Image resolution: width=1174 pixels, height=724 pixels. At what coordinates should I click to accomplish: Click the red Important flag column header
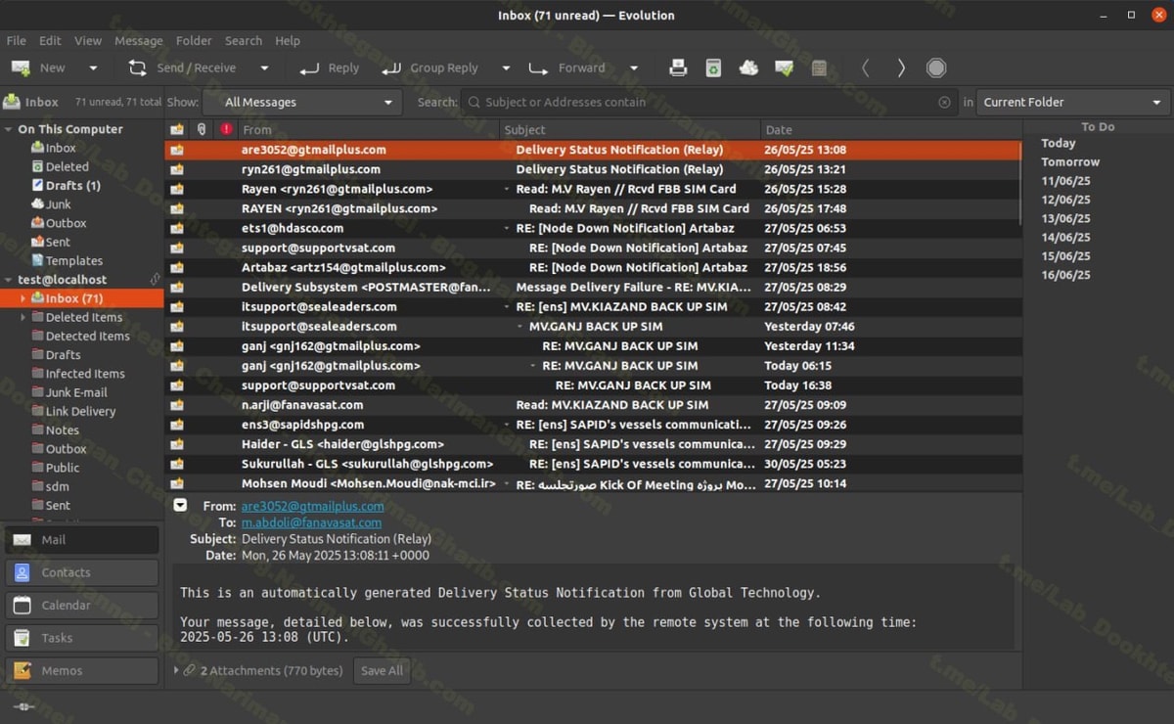[227, 129]
